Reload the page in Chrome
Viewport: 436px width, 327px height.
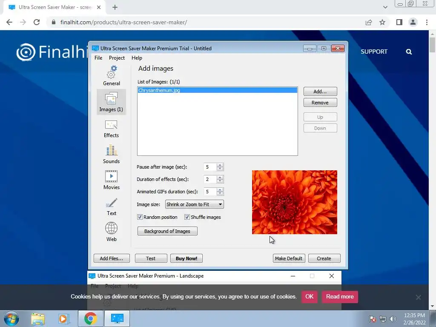click(x=37, y=22)
